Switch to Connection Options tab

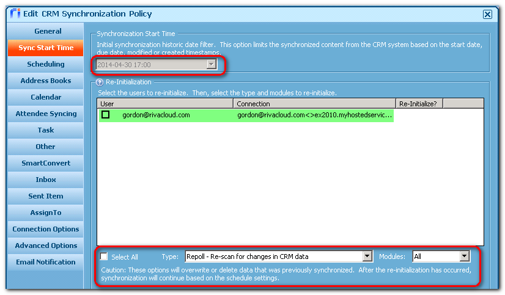tap(45, 229)
